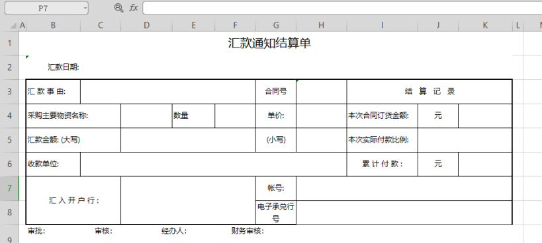Select row 5 header
This screenshot has width=542, height=243.
pos(9,139)
